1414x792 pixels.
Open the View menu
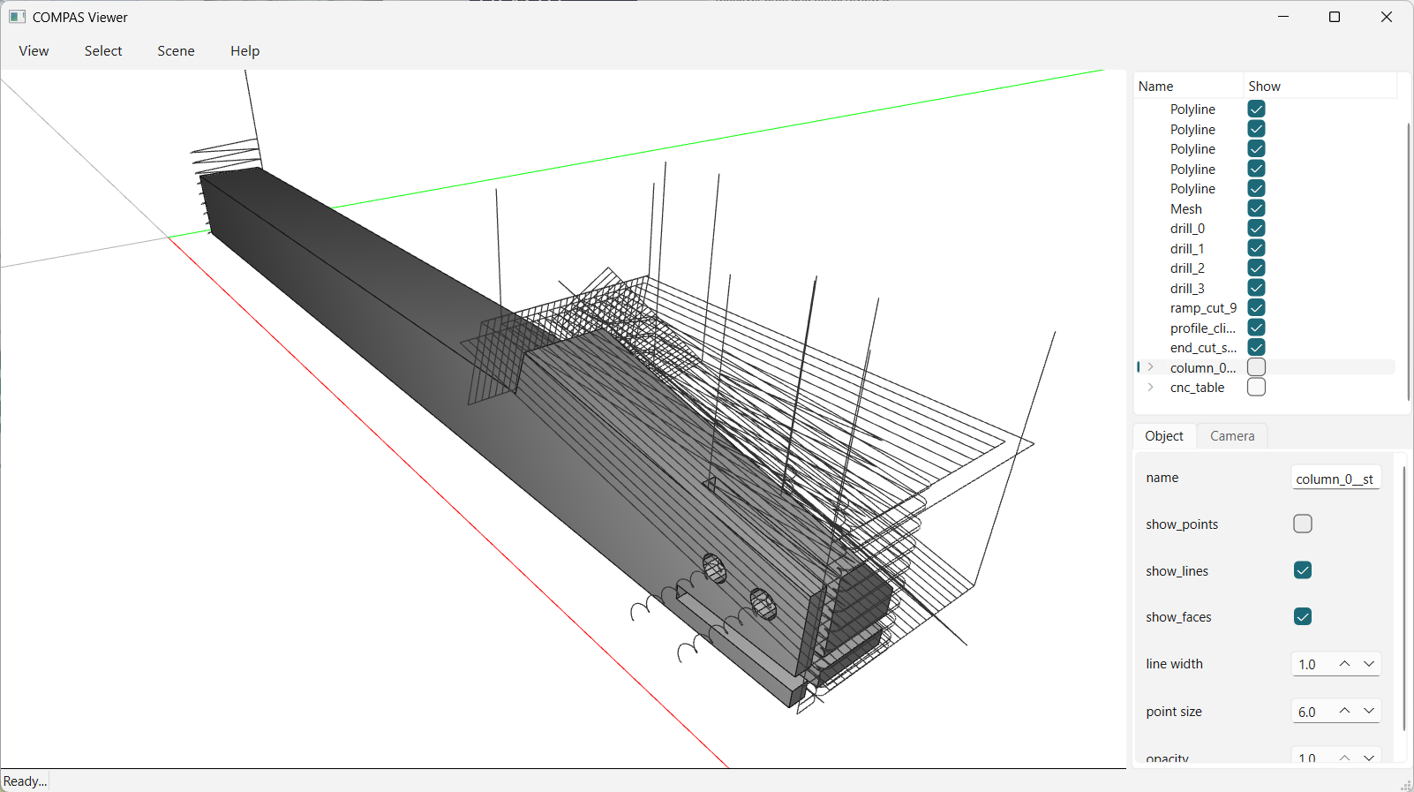(34, 51)
